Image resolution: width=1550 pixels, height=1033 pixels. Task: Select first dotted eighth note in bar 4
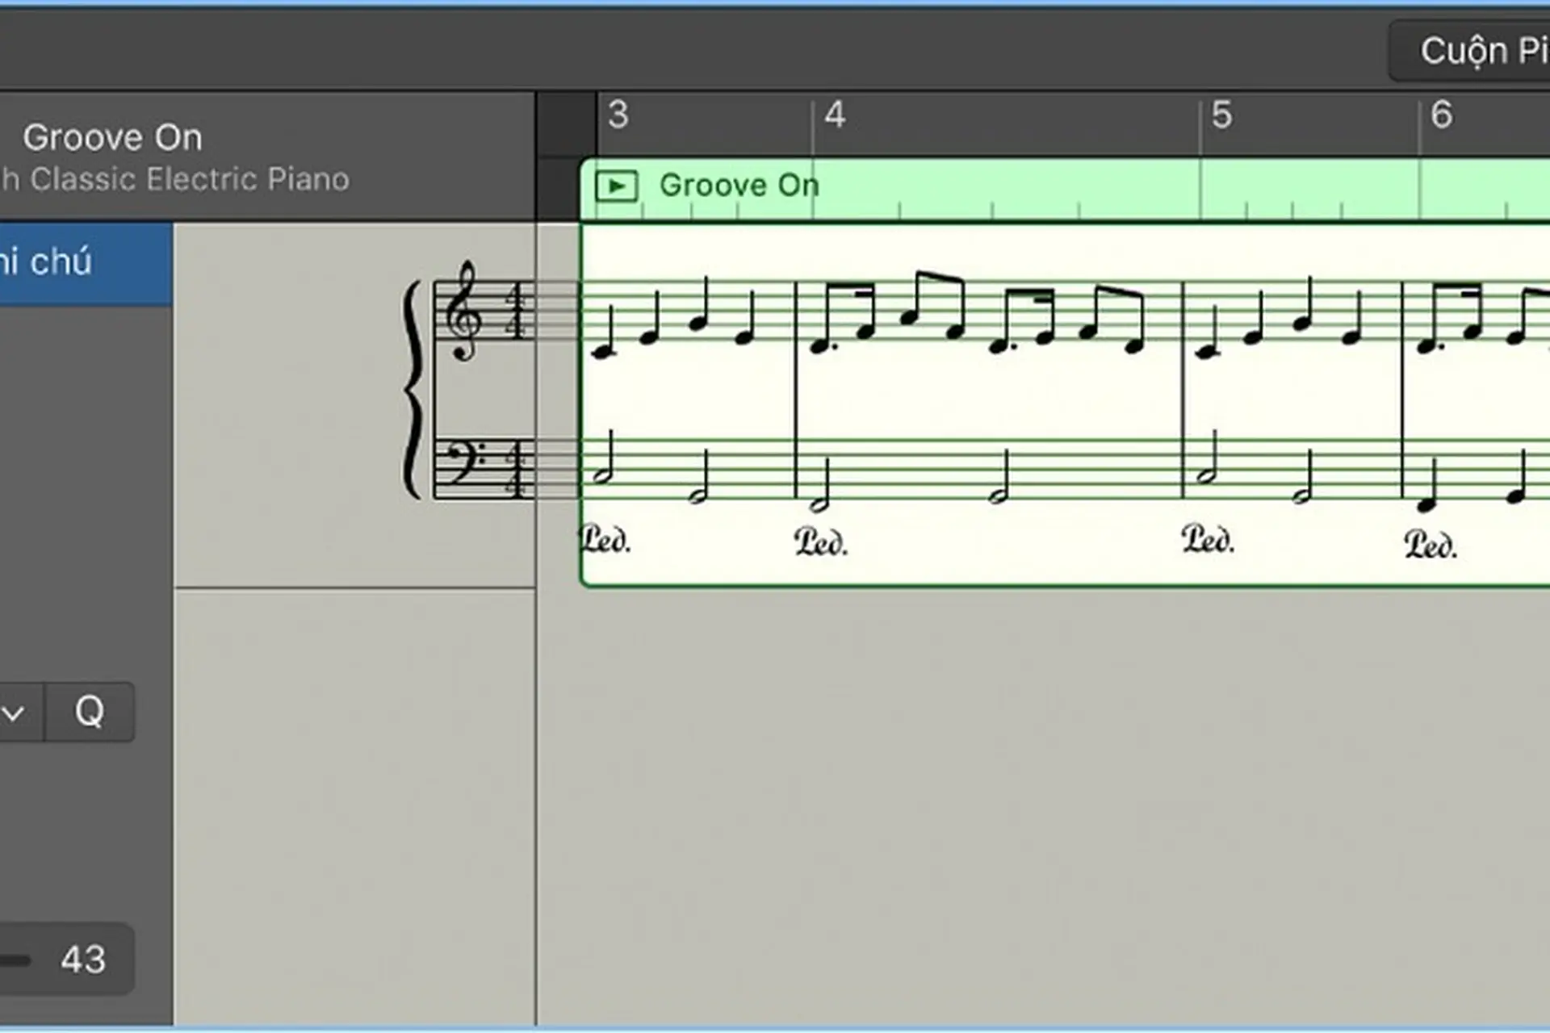[819, 346]
